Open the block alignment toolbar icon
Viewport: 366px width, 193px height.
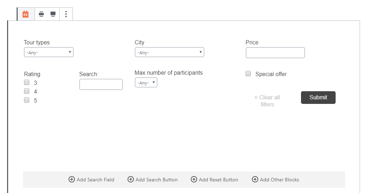point(41,14)
